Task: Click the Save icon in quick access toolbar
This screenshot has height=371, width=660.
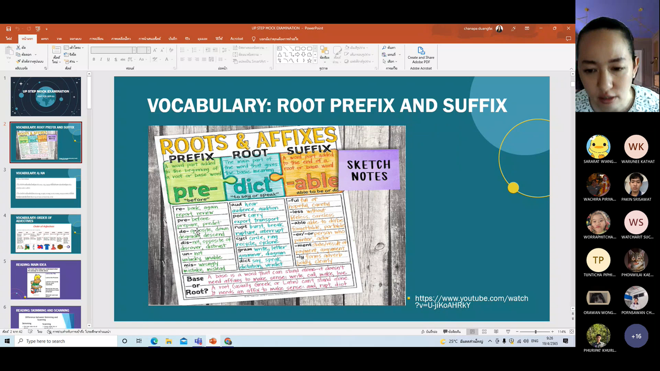Action: coord(8,28)
